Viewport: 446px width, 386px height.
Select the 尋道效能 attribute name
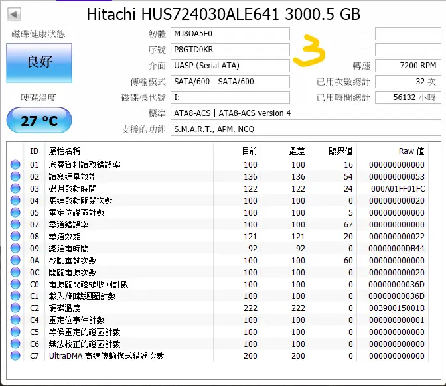[64, 237]
